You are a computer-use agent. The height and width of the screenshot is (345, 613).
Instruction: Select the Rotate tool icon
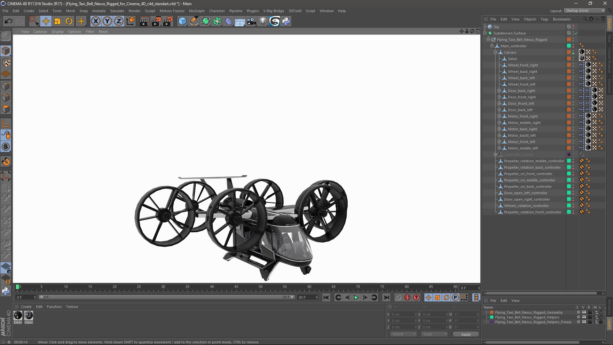[x=69, y=21]
